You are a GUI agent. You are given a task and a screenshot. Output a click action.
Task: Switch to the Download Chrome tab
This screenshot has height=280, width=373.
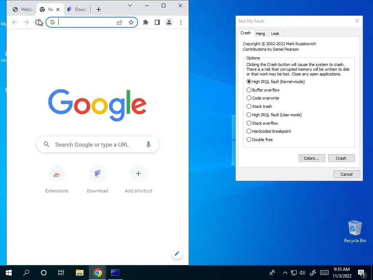(77, 9)
